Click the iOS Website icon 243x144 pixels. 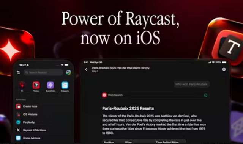[18, 114]
